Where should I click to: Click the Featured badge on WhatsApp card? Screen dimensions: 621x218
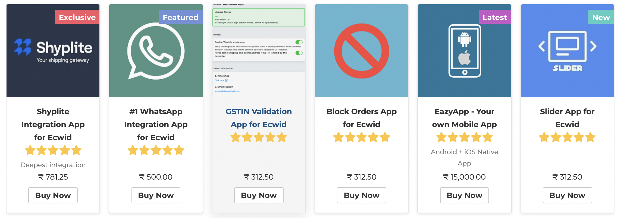pos(181,17)
